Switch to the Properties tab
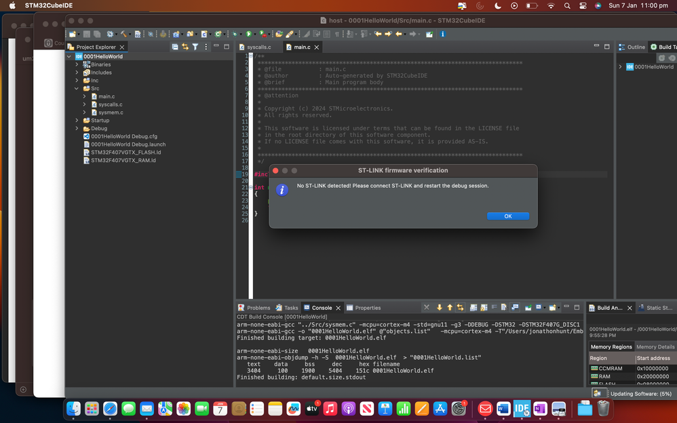 click(364, 308)
